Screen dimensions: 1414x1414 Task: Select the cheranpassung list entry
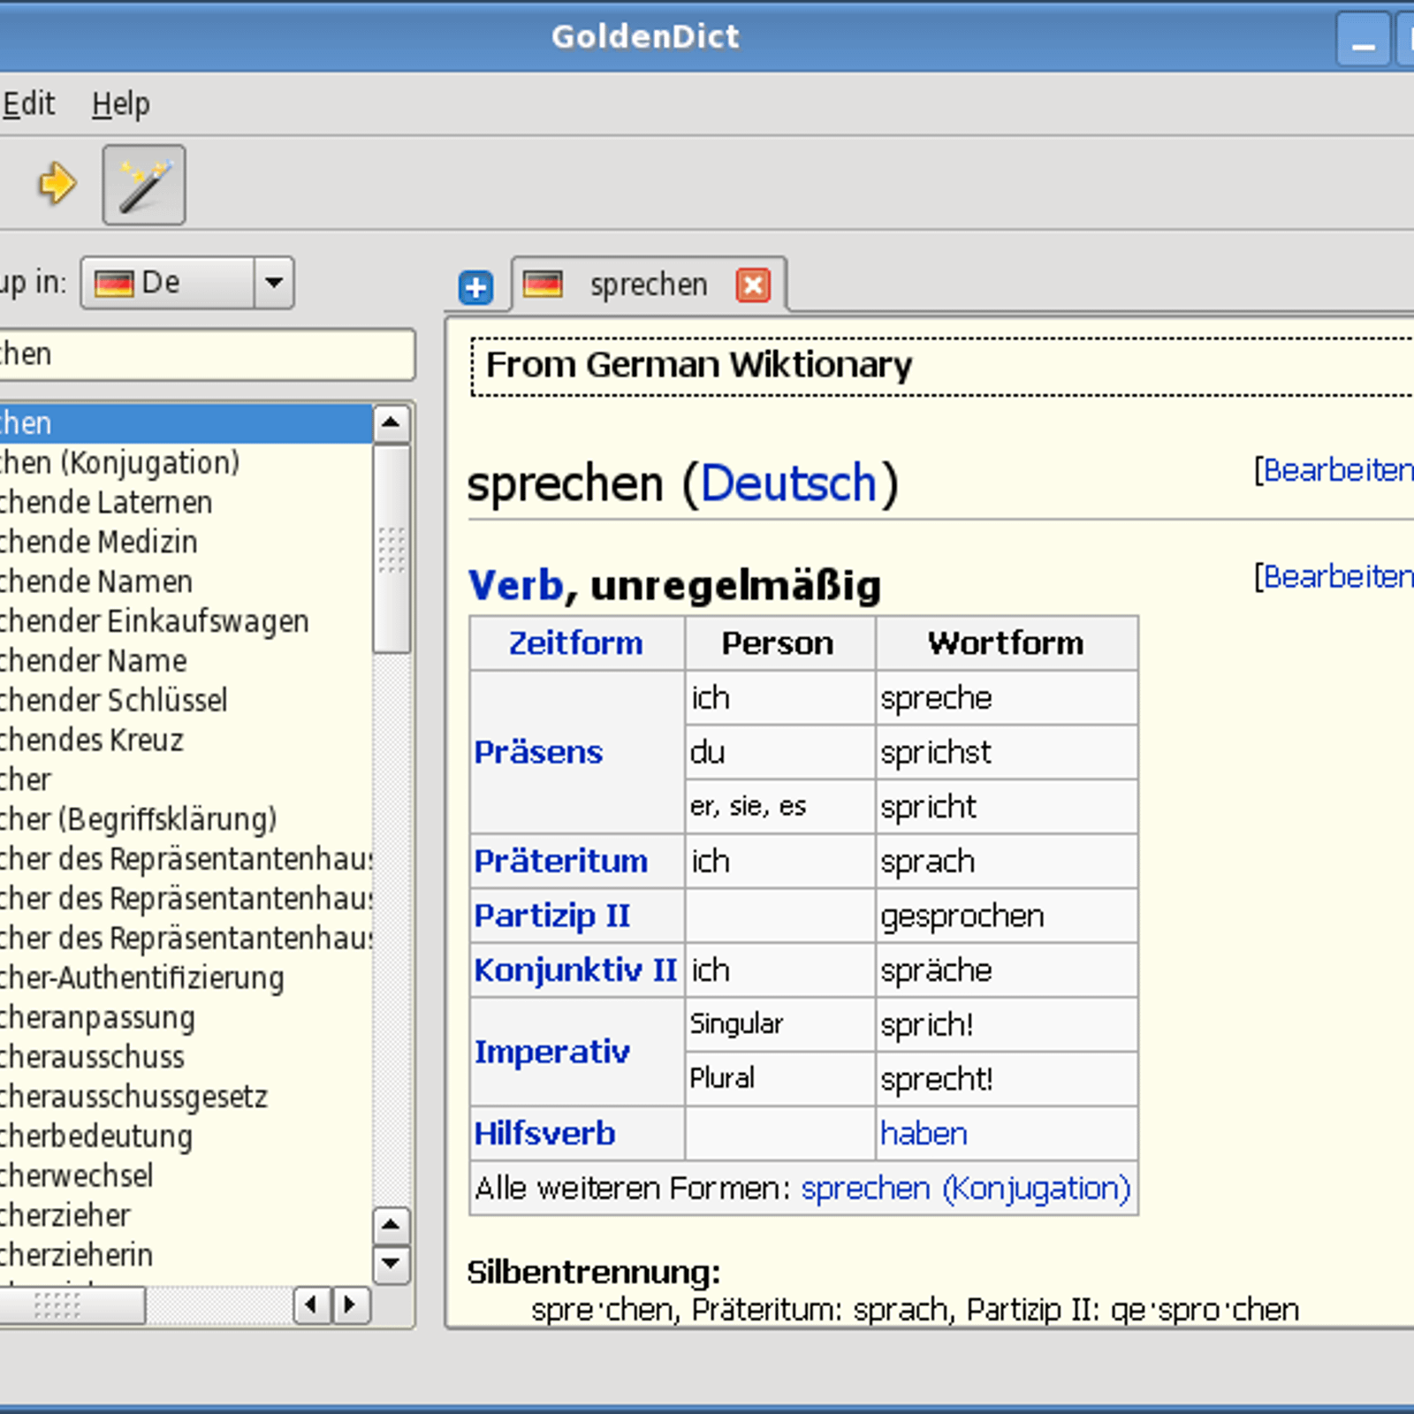coord(186,1017)
